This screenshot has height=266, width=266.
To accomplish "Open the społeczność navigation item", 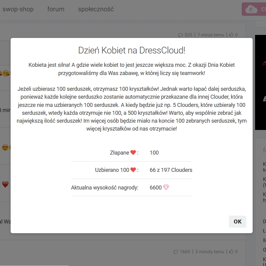I will click(96, 9).
